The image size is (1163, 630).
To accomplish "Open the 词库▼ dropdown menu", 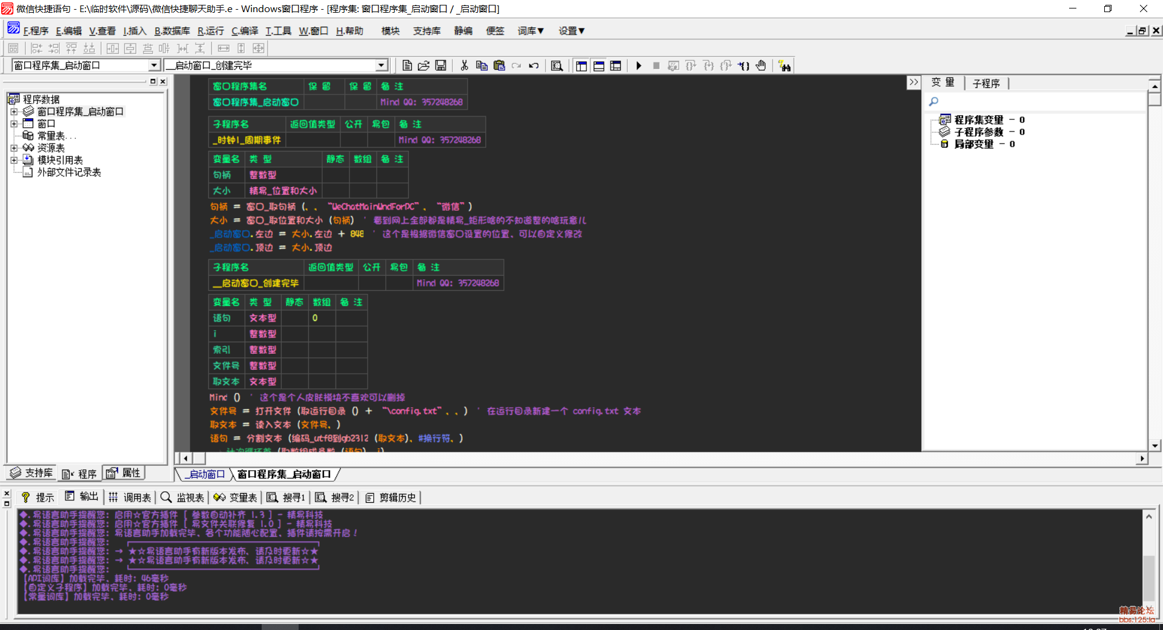I will pos(531,31).
